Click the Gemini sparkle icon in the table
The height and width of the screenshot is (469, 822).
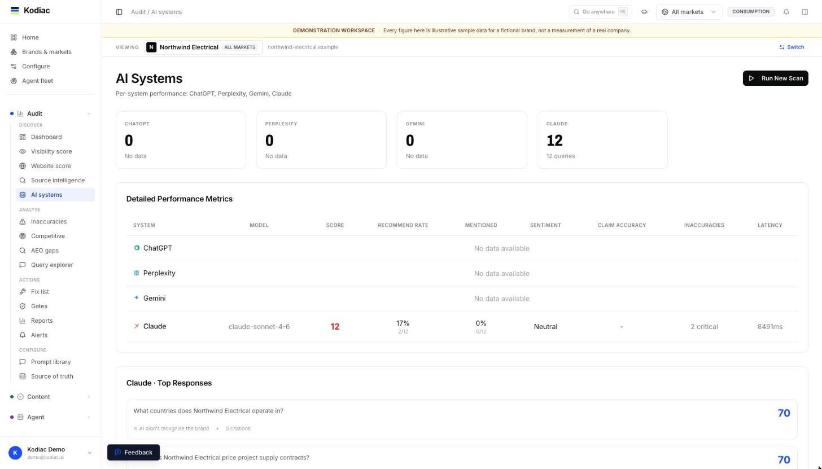tap(137, 298)
